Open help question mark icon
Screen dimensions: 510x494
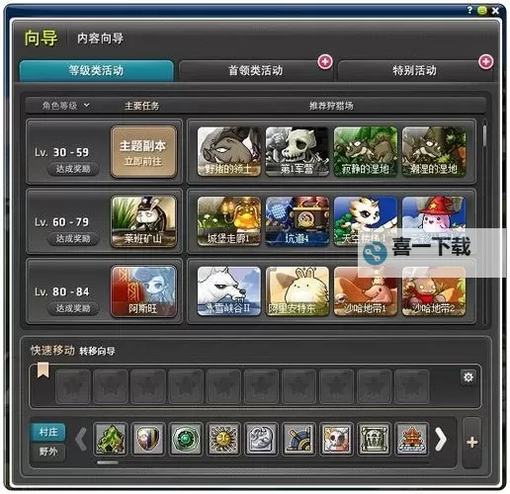pos(469,10)
